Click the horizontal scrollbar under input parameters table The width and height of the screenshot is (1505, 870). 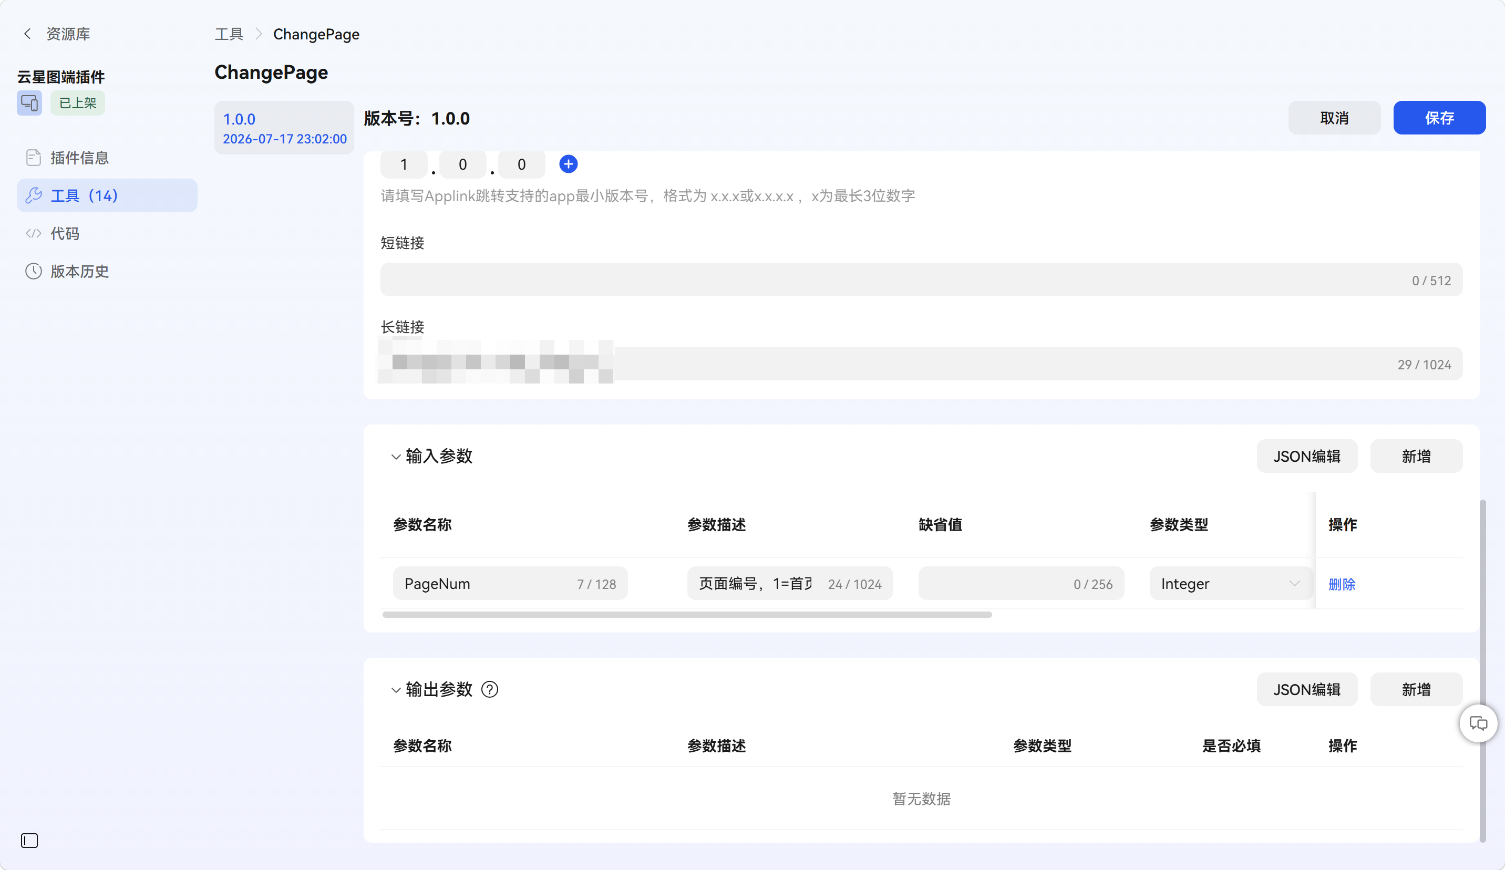point(687,615)
